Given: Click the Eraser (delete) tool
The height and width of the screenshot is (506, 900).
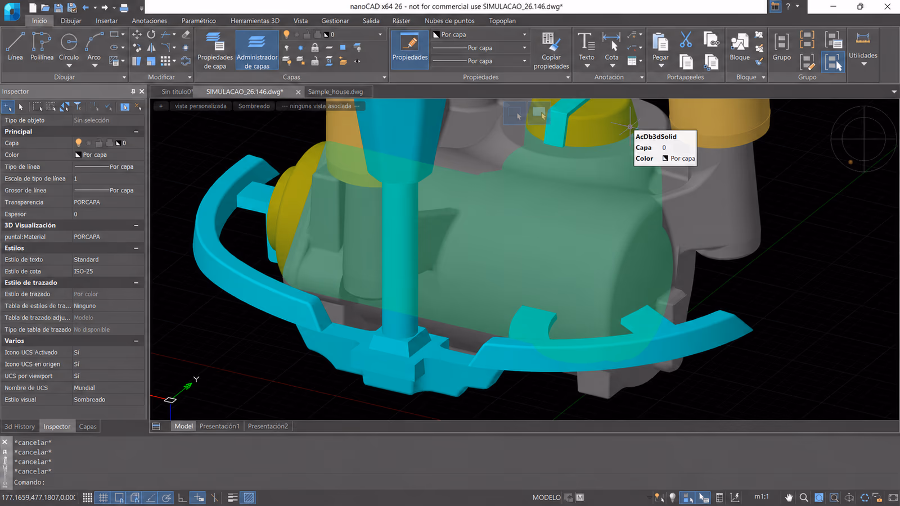Looking at the screenshot, I should pos(186,34).
